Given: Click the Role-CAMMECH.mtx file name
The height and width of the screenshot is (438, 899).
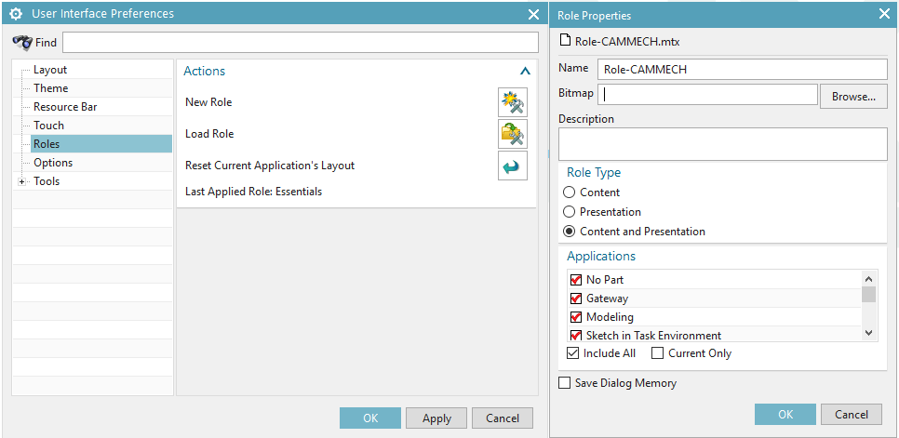Looking at the screenshot, I should point(627,42).
